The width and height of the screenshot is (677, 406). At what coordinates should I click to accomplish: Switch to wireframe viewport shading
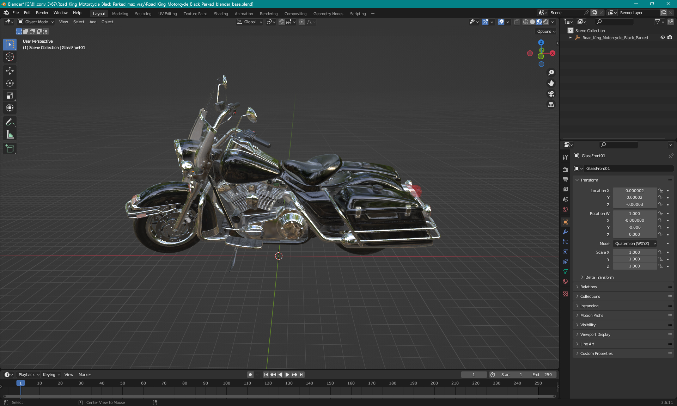(x=526, y=22)
